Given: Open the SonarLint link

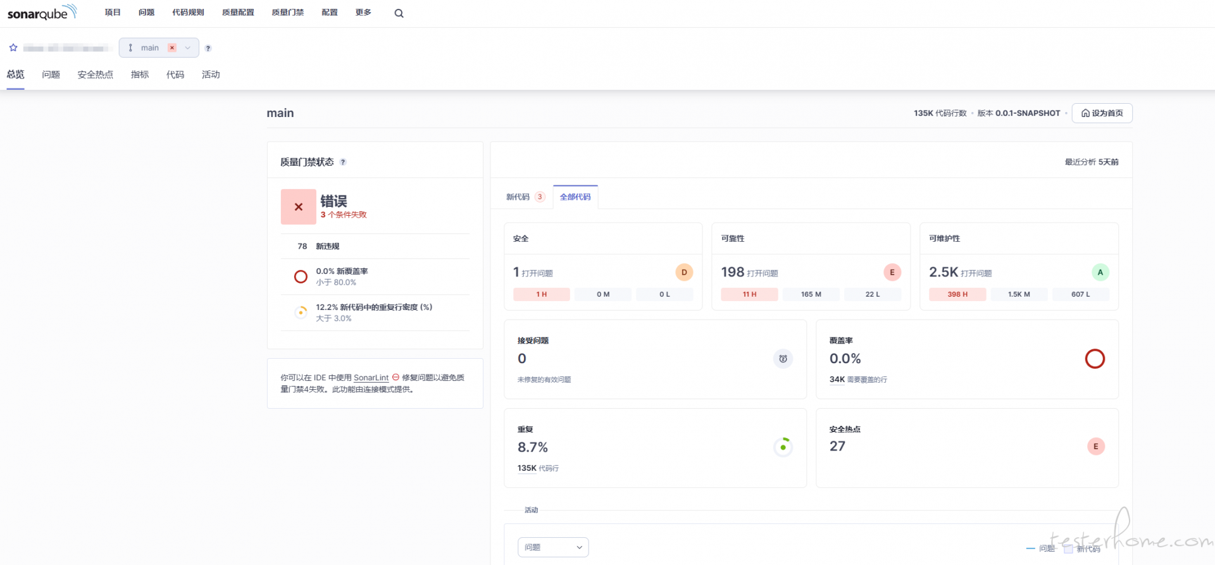Looking at the screenshot, I should click(x=371, y=378).
